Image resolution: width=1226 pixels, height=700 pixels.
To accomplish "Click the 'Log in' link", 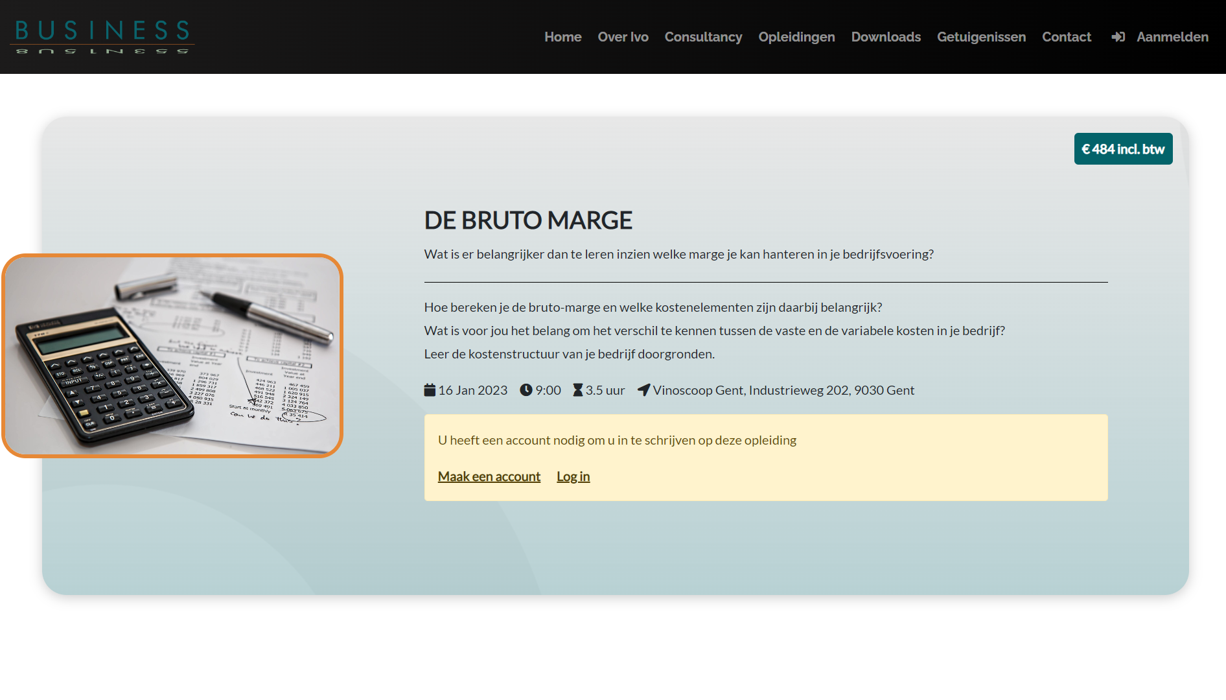I will [x=573, y=476].
